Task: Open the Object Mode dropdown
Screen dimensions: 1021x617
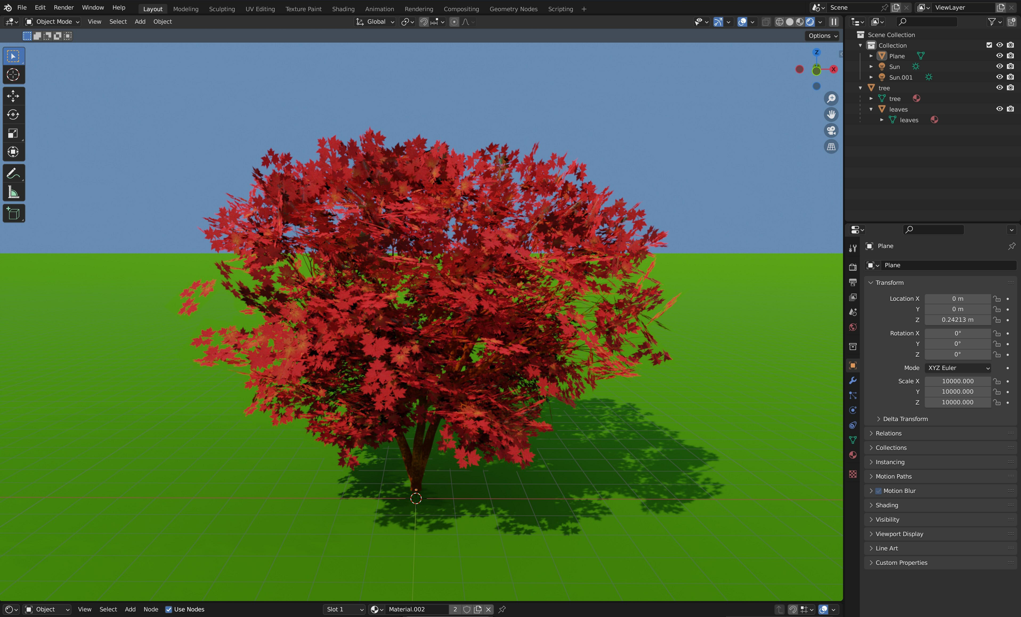Action: (52, 22)
